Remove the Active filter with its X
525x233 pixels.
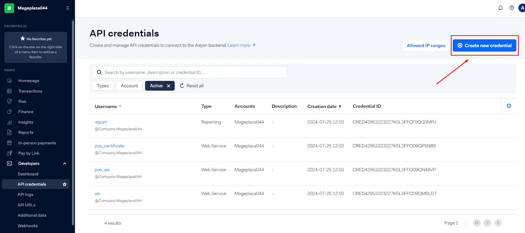click(169, 86)
